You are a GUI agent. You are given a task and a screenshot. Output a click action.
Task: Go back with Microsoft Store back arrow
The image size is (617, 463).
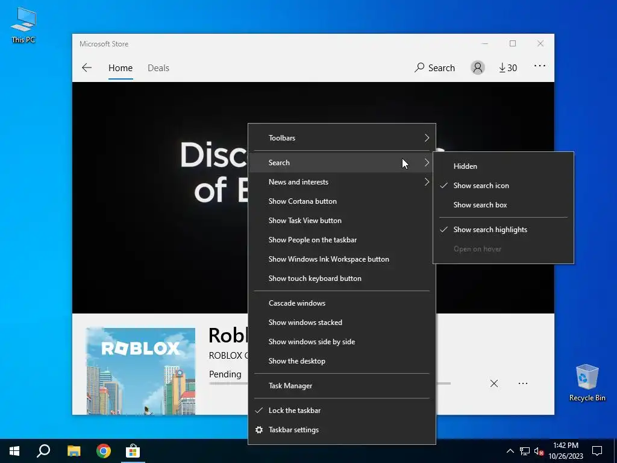click(87, 68)
